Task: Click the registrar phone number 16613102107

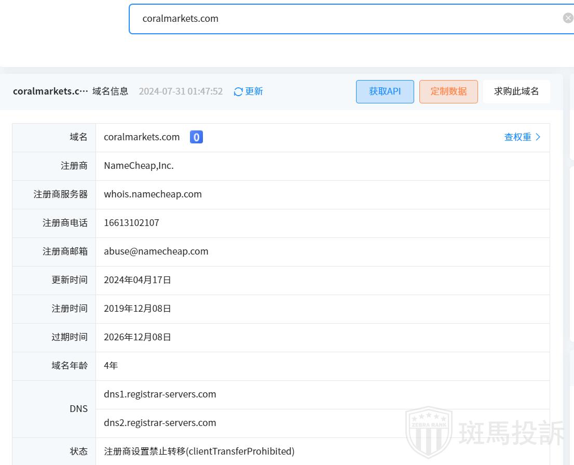Action: (131, 223)
